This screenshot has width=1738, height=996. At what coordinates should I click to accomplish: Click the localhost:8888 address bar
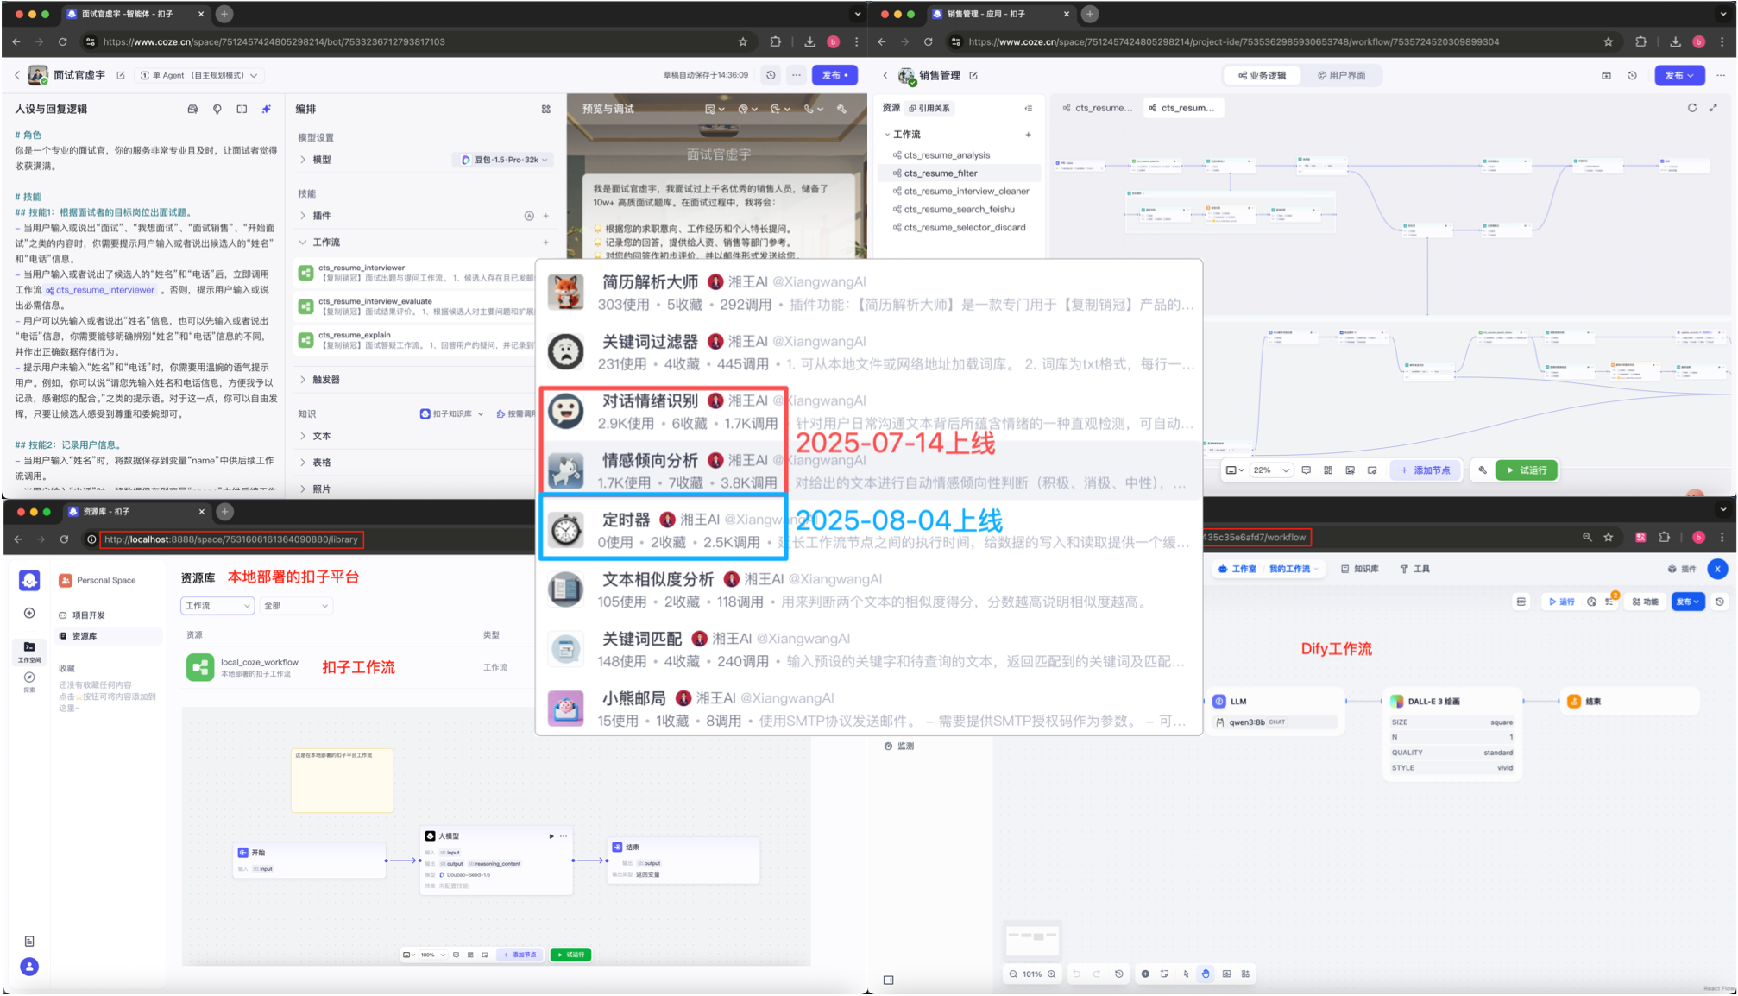click(230, 539)
